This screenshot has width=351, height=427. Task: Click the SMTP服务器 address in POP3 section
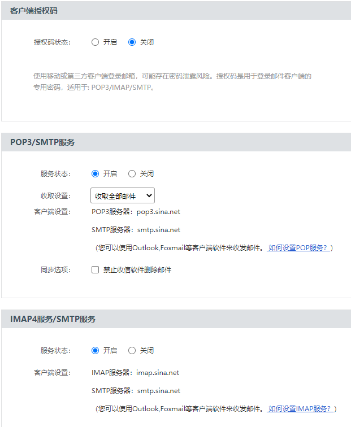pyautogui.click(x=158, y=230)
